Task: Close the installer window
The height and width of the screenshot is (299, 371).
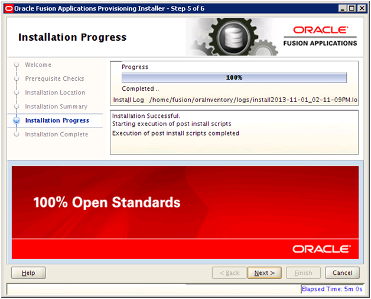Action: coord(362,9)
